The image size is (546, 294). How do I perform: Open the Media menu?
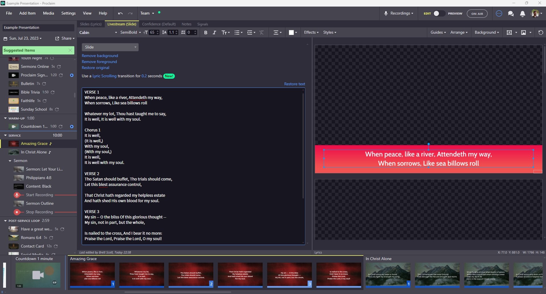48,13
